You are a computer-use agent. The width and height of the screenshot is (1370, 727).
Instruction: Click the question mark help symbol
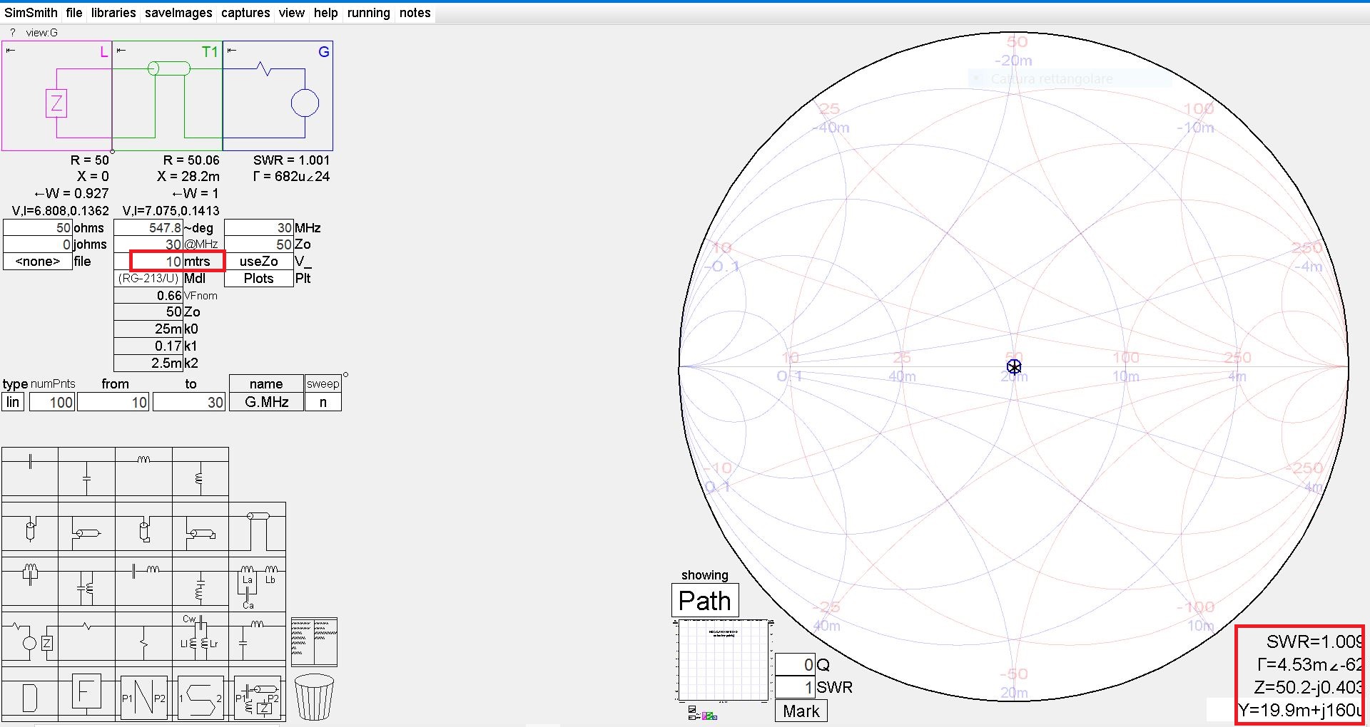13,33
